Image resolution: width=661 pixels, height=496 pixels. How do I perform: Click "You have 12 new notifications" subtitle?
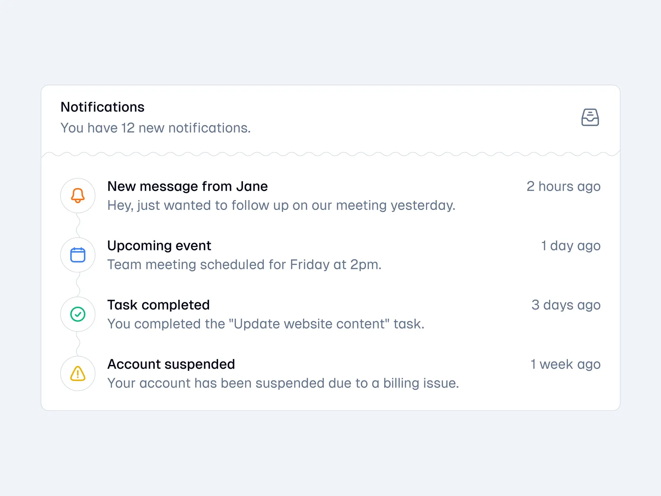point(155,128)
